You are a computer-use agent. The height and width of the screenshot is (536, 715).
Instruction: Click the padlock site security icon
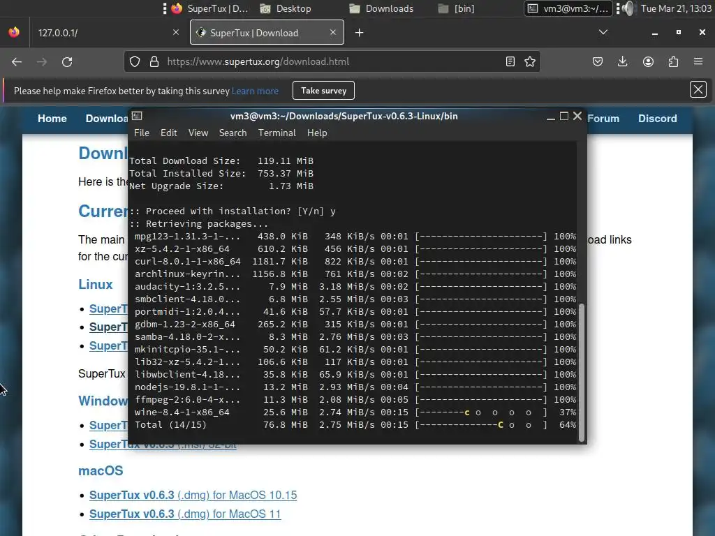[x=154, y=61]
